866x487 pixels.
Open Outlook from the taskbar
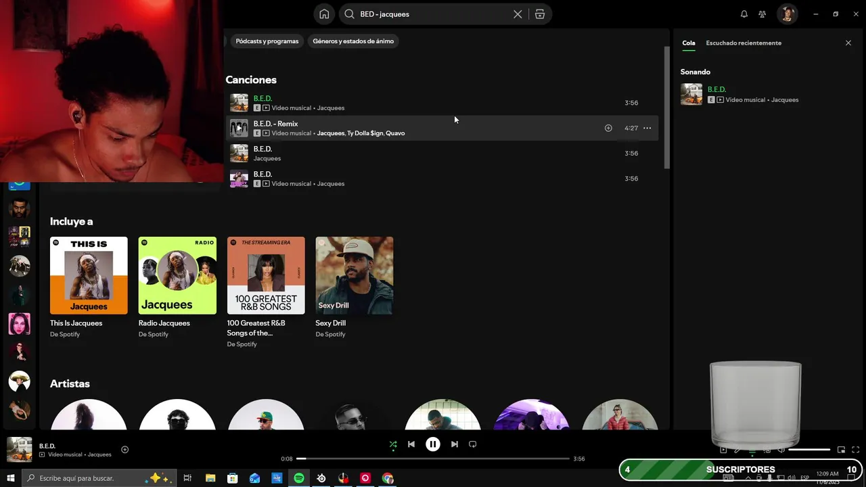(254, 478)
